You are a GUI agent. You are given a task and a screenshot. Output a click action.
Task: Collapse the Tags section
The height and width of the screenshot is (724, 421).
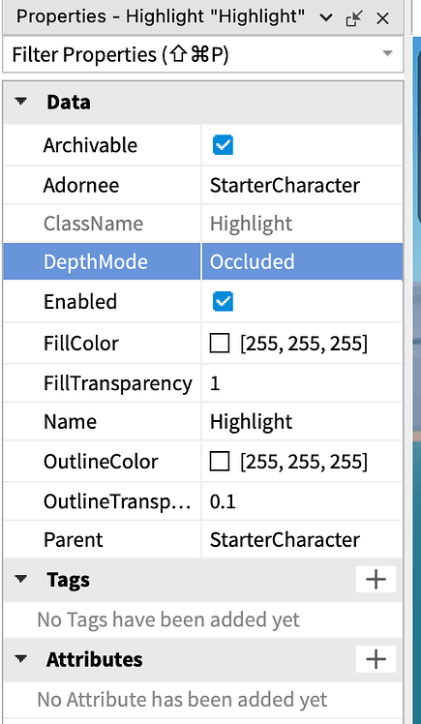pos(20,579)
